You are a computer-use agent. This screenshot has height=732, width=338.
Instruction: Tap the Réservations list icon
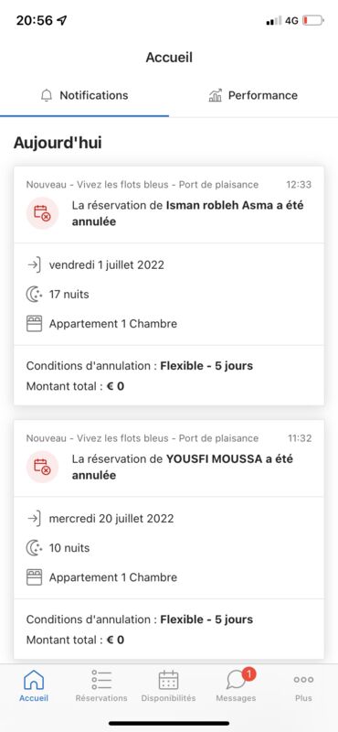[101, 680]
